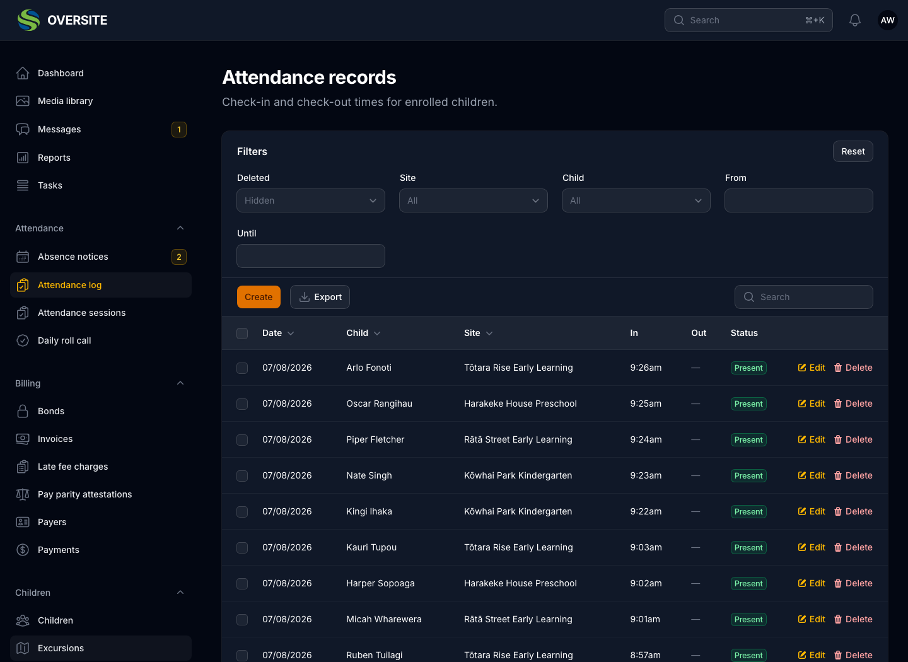Screen dimensions: 908x662
Task: Check the Piper Fletcher row checkbox
Action: coord(242,439)
